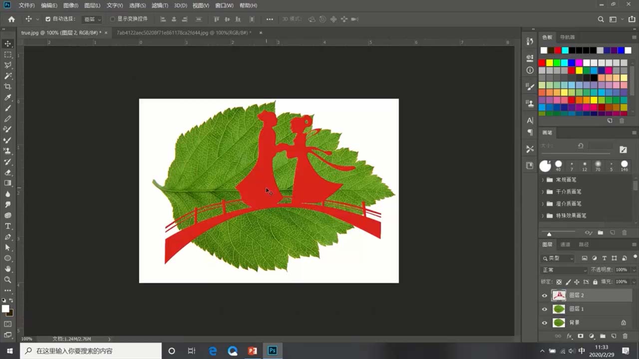Pick the cyan swatch in top swatch row
The image size is (639, 359).
click(565, 50)
